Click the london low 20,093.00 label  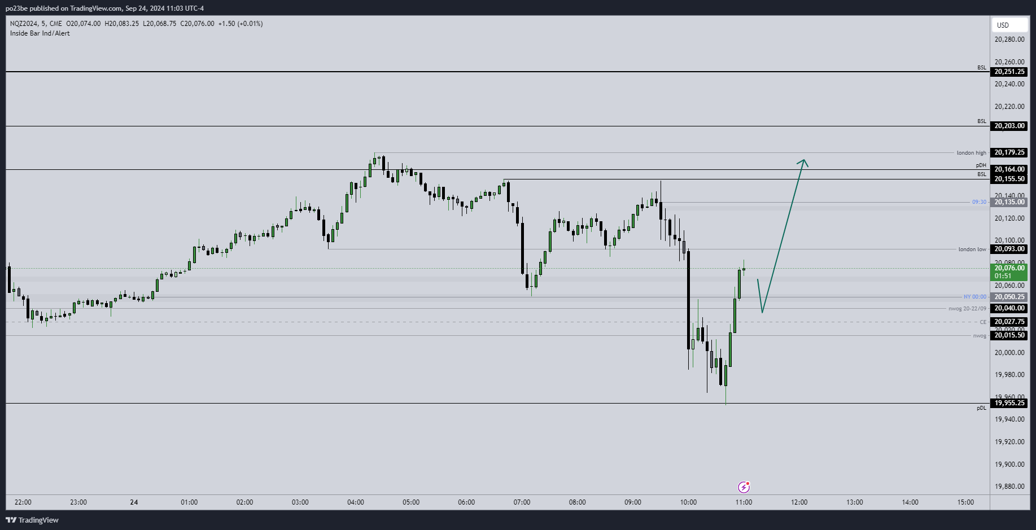(1009, 249)
